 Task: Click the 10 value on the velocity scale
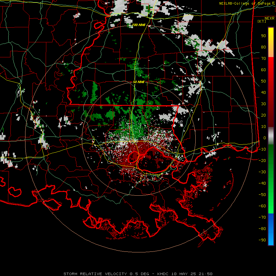click(263, 127)
